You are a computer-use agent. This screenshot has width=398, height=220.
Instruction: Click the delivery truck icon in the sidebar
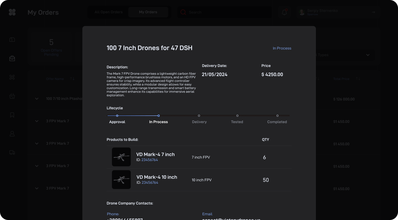(x=12, y=152)
